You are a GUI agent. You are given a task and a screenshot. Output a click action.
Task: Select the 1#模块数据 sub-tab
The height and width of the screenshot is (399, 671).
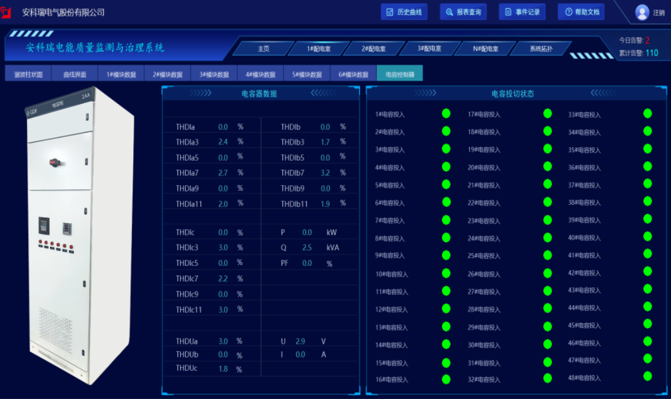[121, 73]
